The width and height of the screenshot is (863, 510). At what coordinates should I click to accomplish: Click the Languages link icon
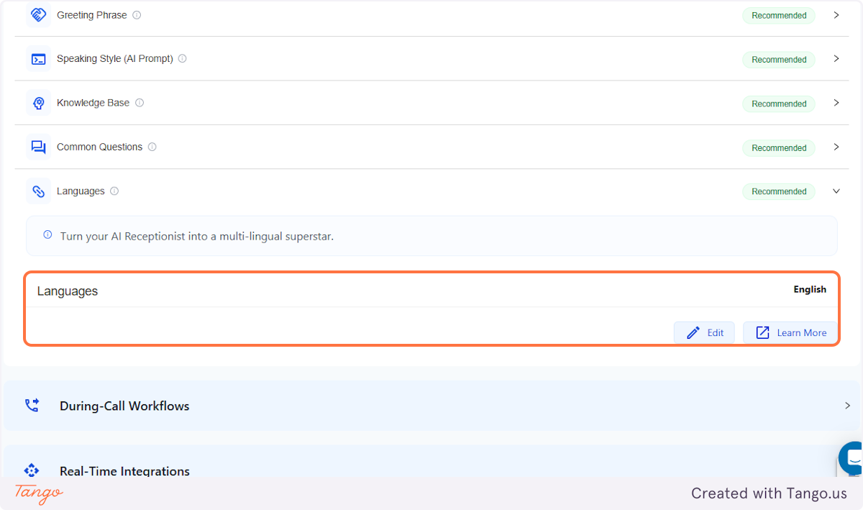coord(38,191)
